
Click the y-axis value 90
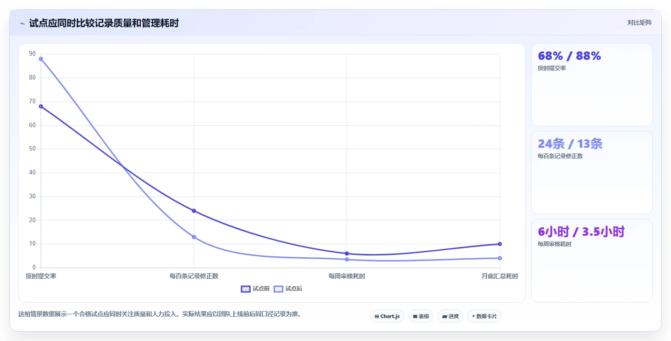(32, 54)
